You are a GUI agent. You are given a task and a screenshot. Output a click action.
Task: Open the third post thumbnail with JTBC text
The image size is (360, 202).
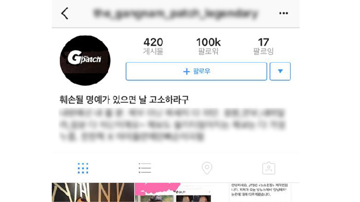point(258,193)
